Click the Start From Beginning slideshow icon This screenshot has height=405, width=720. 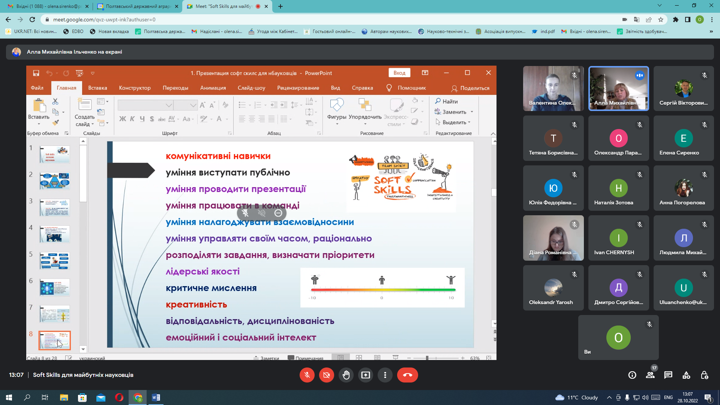(79, 73)
